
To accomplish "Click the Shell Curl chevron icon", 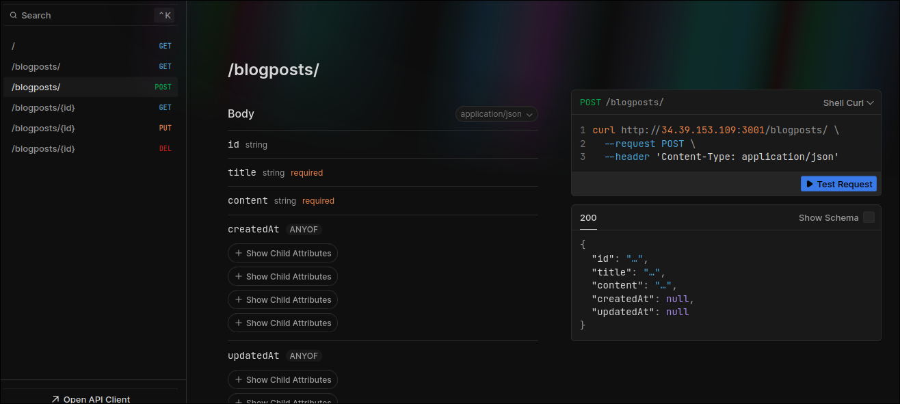I will coord(871,103).
